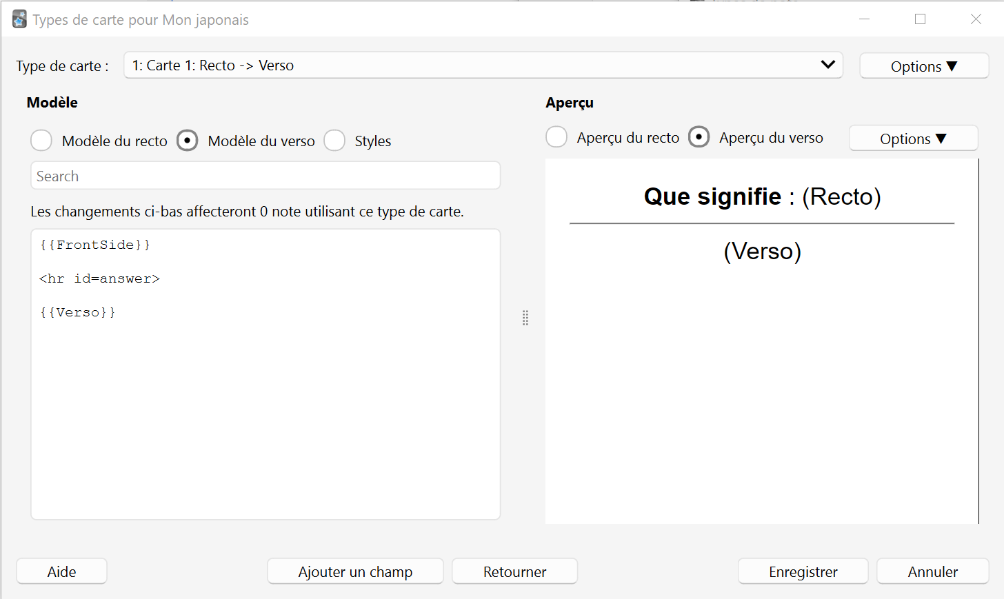This screenshot has width=1004, height=599.
Task: Expand the Aperçu Options menu button
Action: [x=913, y=139]
